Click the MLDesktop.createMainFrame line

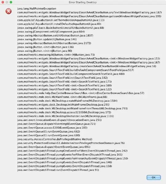pos(67,101)
